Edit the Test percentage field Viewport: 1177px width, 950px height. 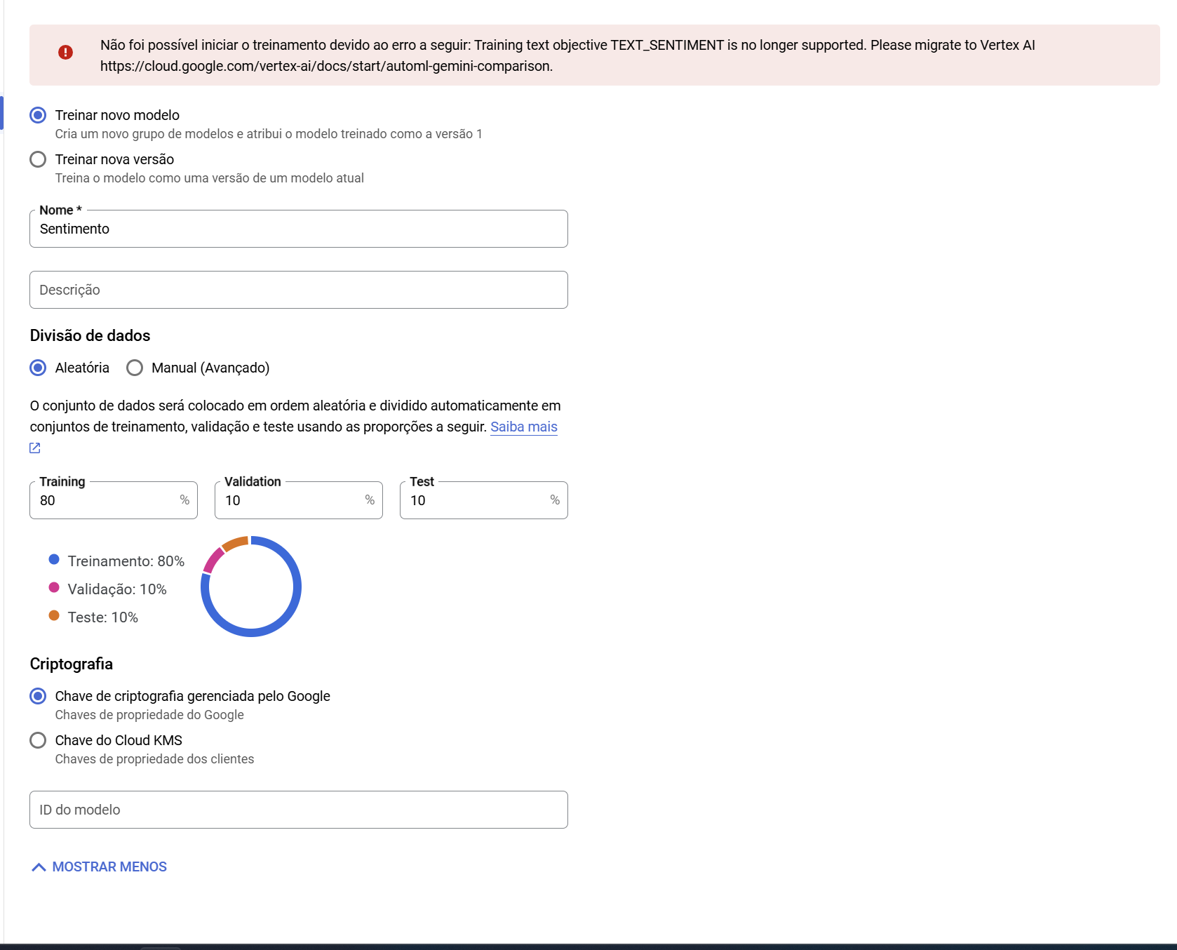(x=484, y=500)
